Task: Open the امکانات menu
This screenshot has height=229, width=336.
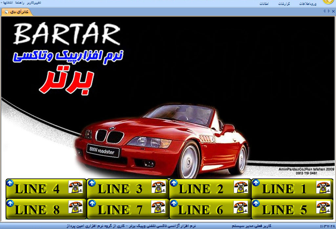Action: tap(264, 4)
